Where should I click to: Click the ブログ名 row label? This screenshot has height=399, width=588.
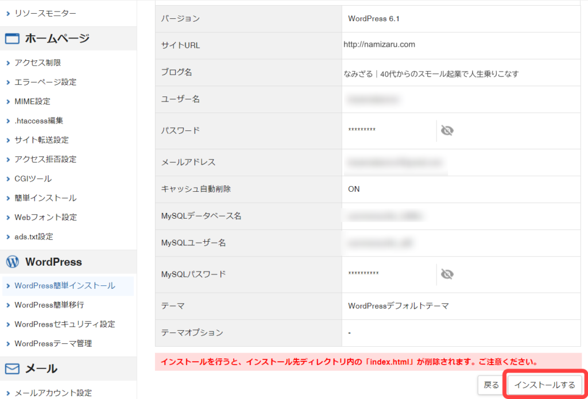(176, 72)
